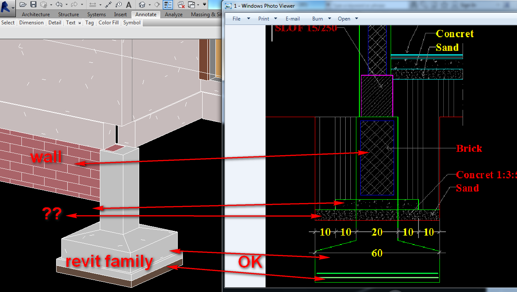Click the Switch Windows icon
Image resolution: width=517 pixels, height=292 pixels.
191,5
